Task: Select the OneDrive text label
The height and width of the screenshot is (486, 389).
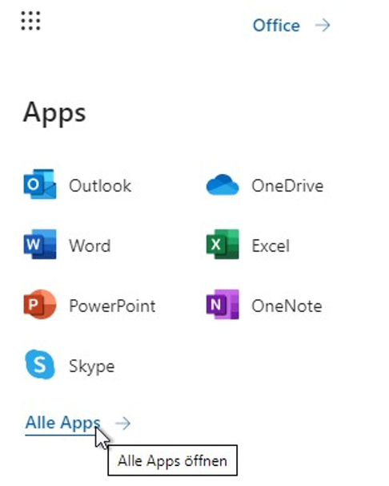Action: pyautogui.click(x=287, y=186)
